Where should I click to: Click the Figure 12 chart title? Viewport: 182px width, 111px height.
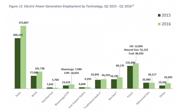tap(71, 6)
